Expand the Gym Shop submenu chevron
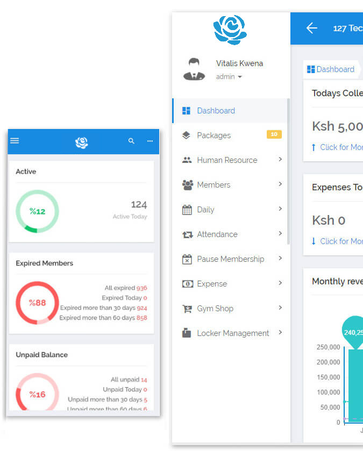This screenshot has height=451, width=363. pyautogui.click(x=280, y=308)
